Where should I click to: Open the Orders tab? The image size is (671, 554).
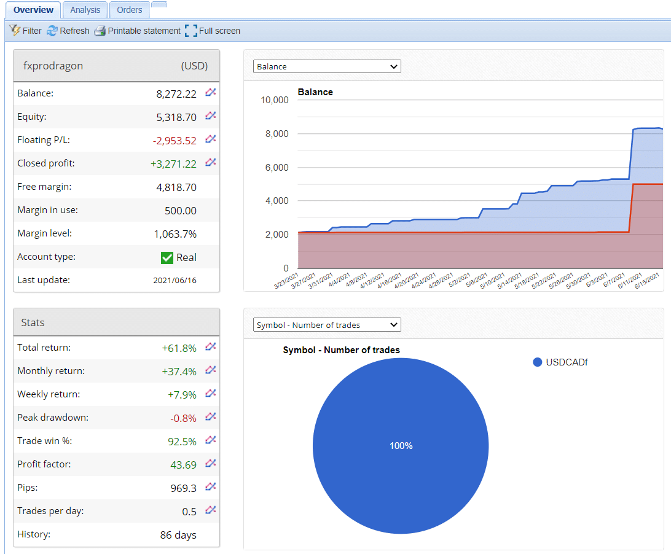pyautogui.click(x=128, y=10)
